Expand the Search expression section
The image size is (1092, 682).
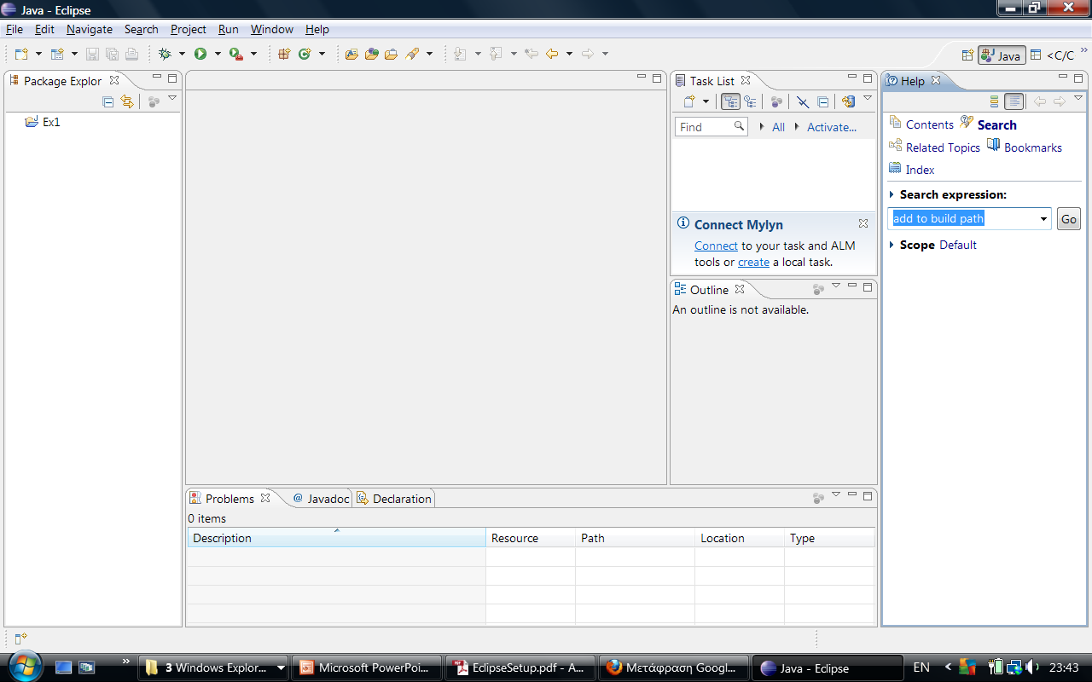click(892, 194)
